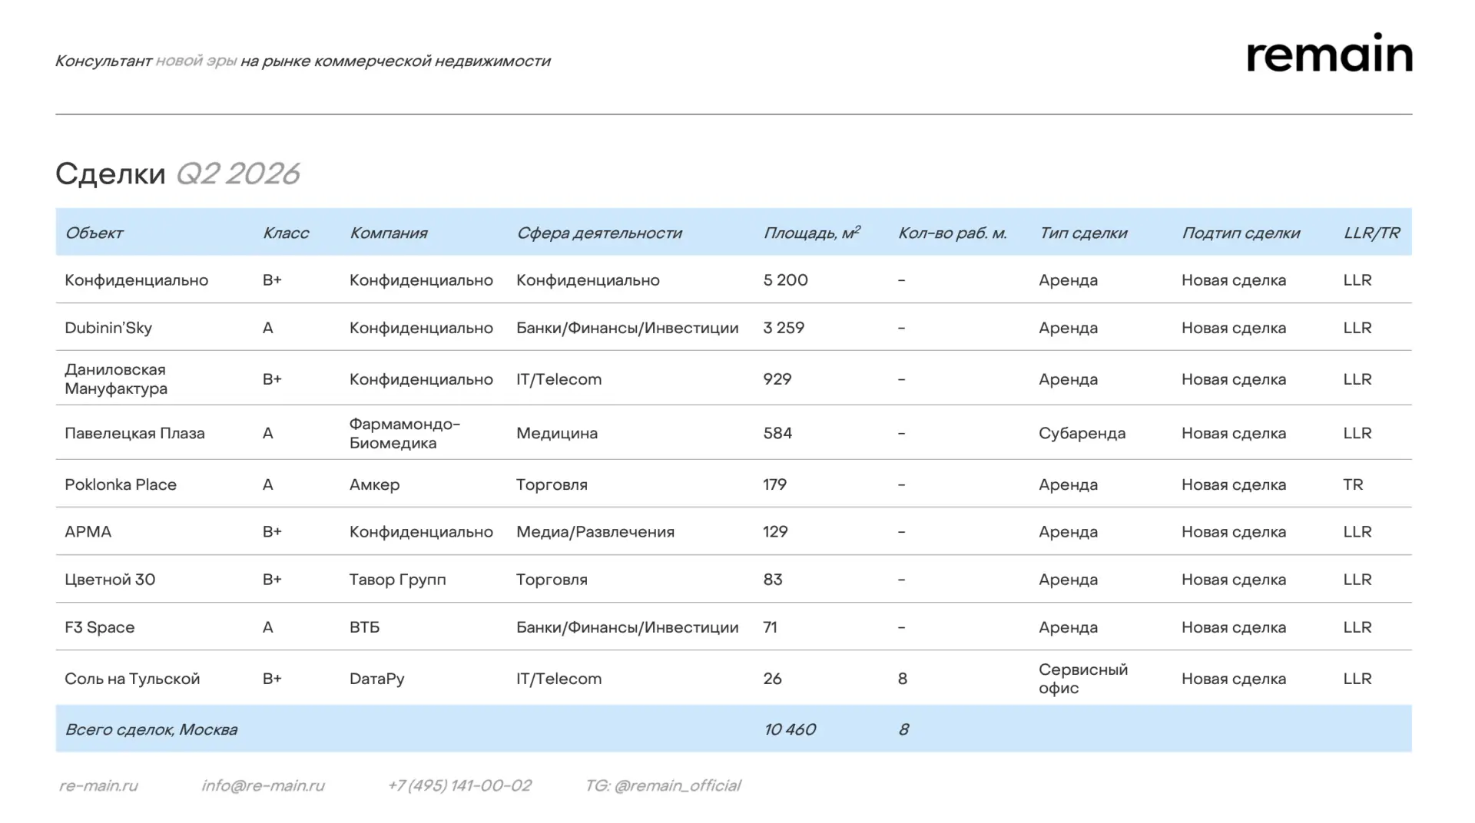1475x823 pixels.
Task: Click the 'Объект' column header
Action: pos(94,233)
